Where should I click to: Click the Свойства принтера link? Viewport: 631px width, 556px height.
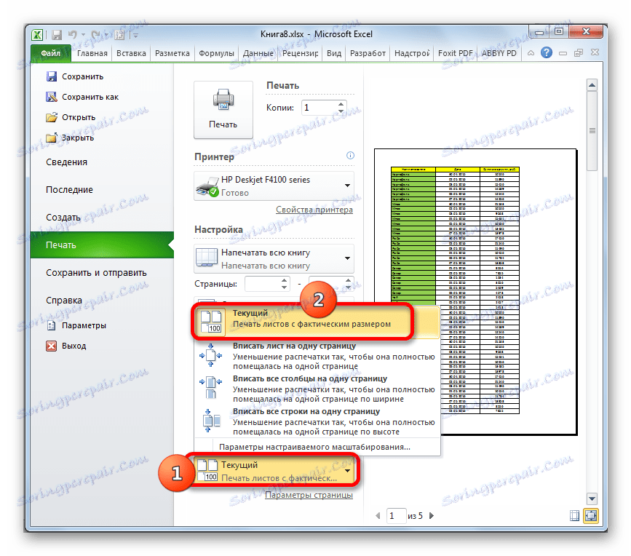(314, 210)
